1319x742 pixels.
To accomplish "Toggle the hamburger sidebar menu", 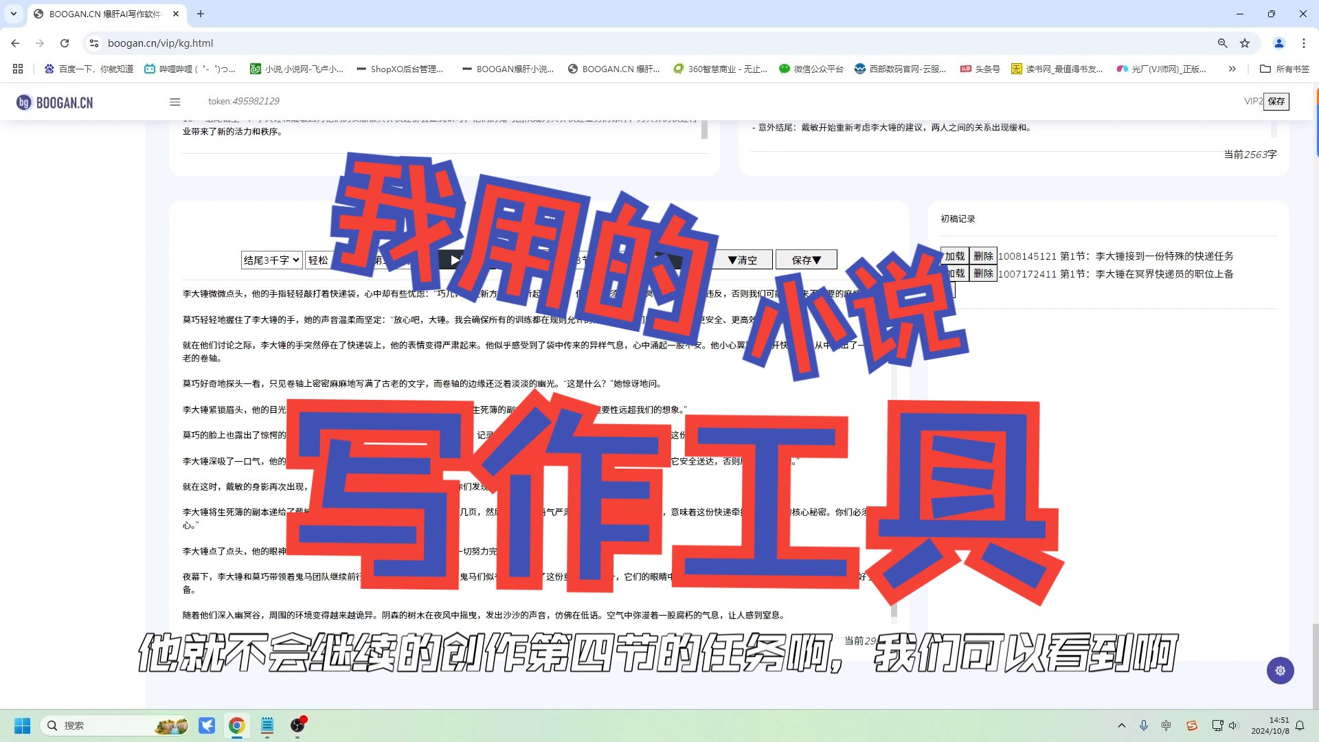I will coord(175,102).
